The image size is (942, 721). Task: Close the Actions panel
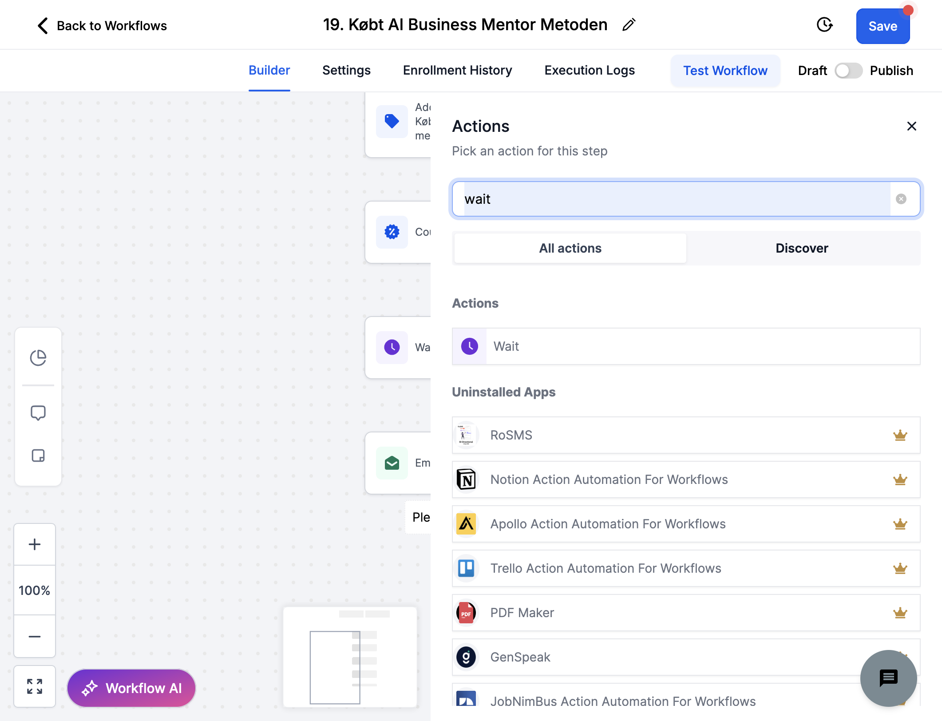click(911, 127)
